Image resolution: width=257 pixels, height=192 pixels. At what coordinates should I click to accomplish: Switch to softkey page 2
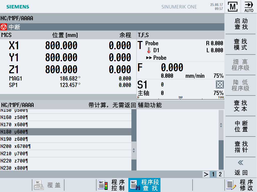pos(220,174)
